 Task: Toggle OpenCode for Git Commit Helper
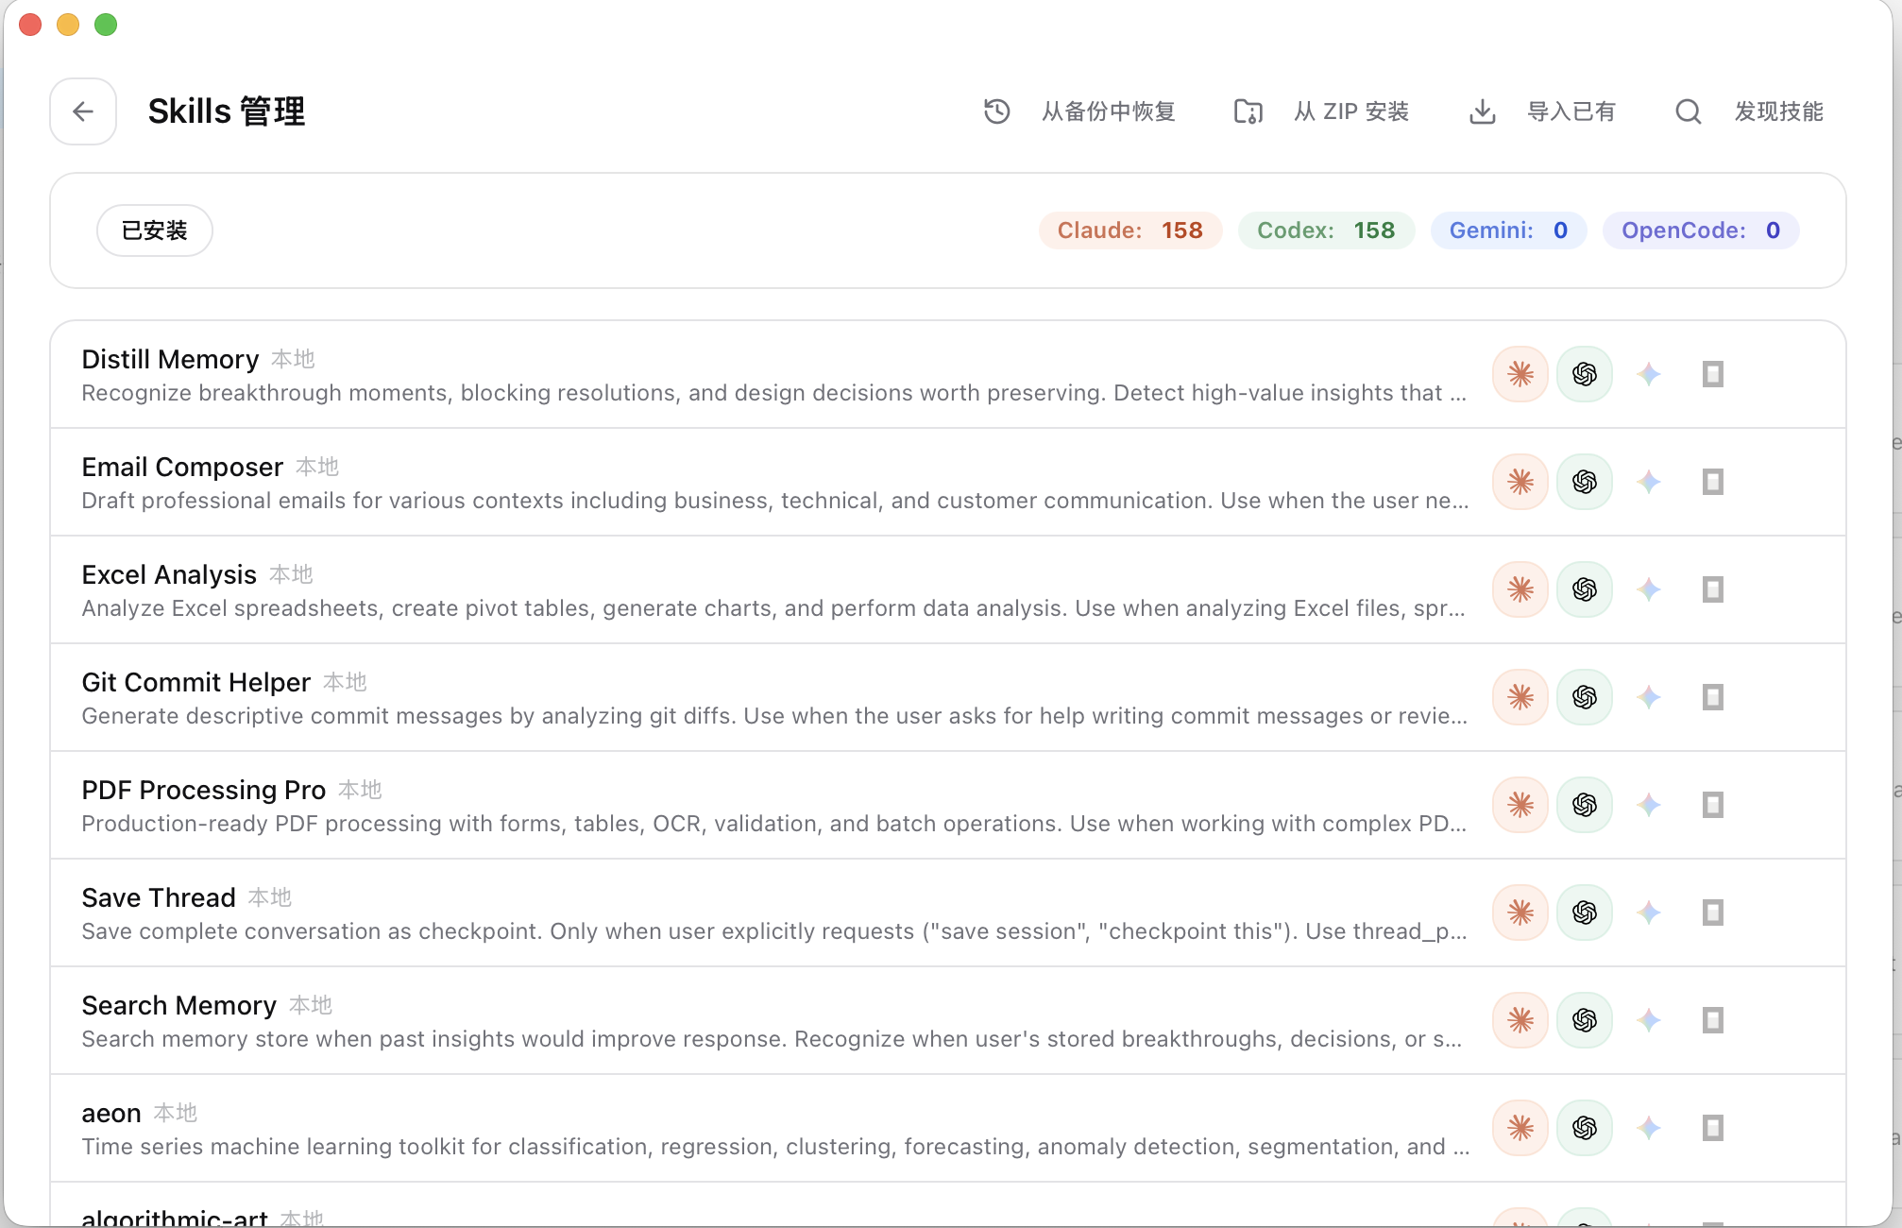[1713, 697]
